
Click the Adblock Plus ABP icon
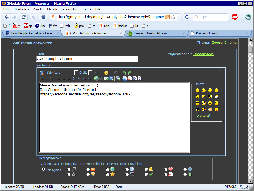tap(235, 17)
